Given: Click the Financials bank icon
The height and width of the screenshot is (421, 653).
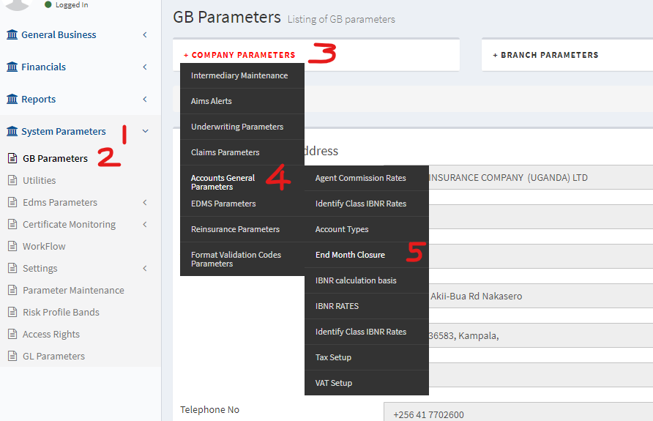Looking at the screenshot, I should [x=12, y=67].
